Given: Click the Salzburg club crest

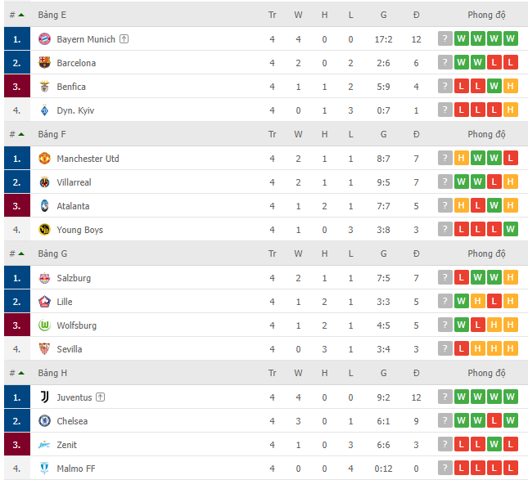Looking at the screenshot, I should click(x=44, y=278).
